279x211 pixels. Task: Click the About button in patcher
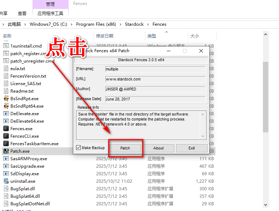158,148
